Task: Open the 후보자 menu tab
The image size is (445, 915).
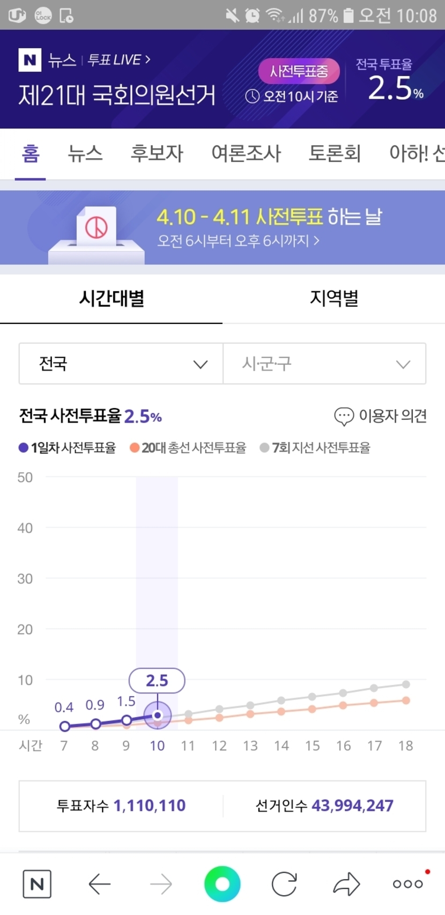Action: click(x=157, y=153)
